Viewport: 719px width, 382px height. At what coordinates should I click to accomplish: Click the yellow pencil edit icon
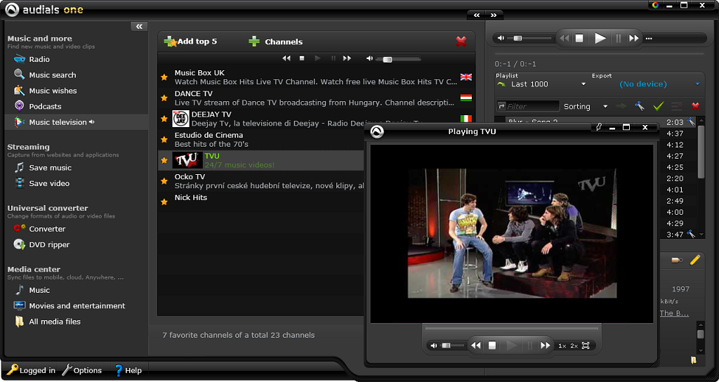[x=694, y=260]
